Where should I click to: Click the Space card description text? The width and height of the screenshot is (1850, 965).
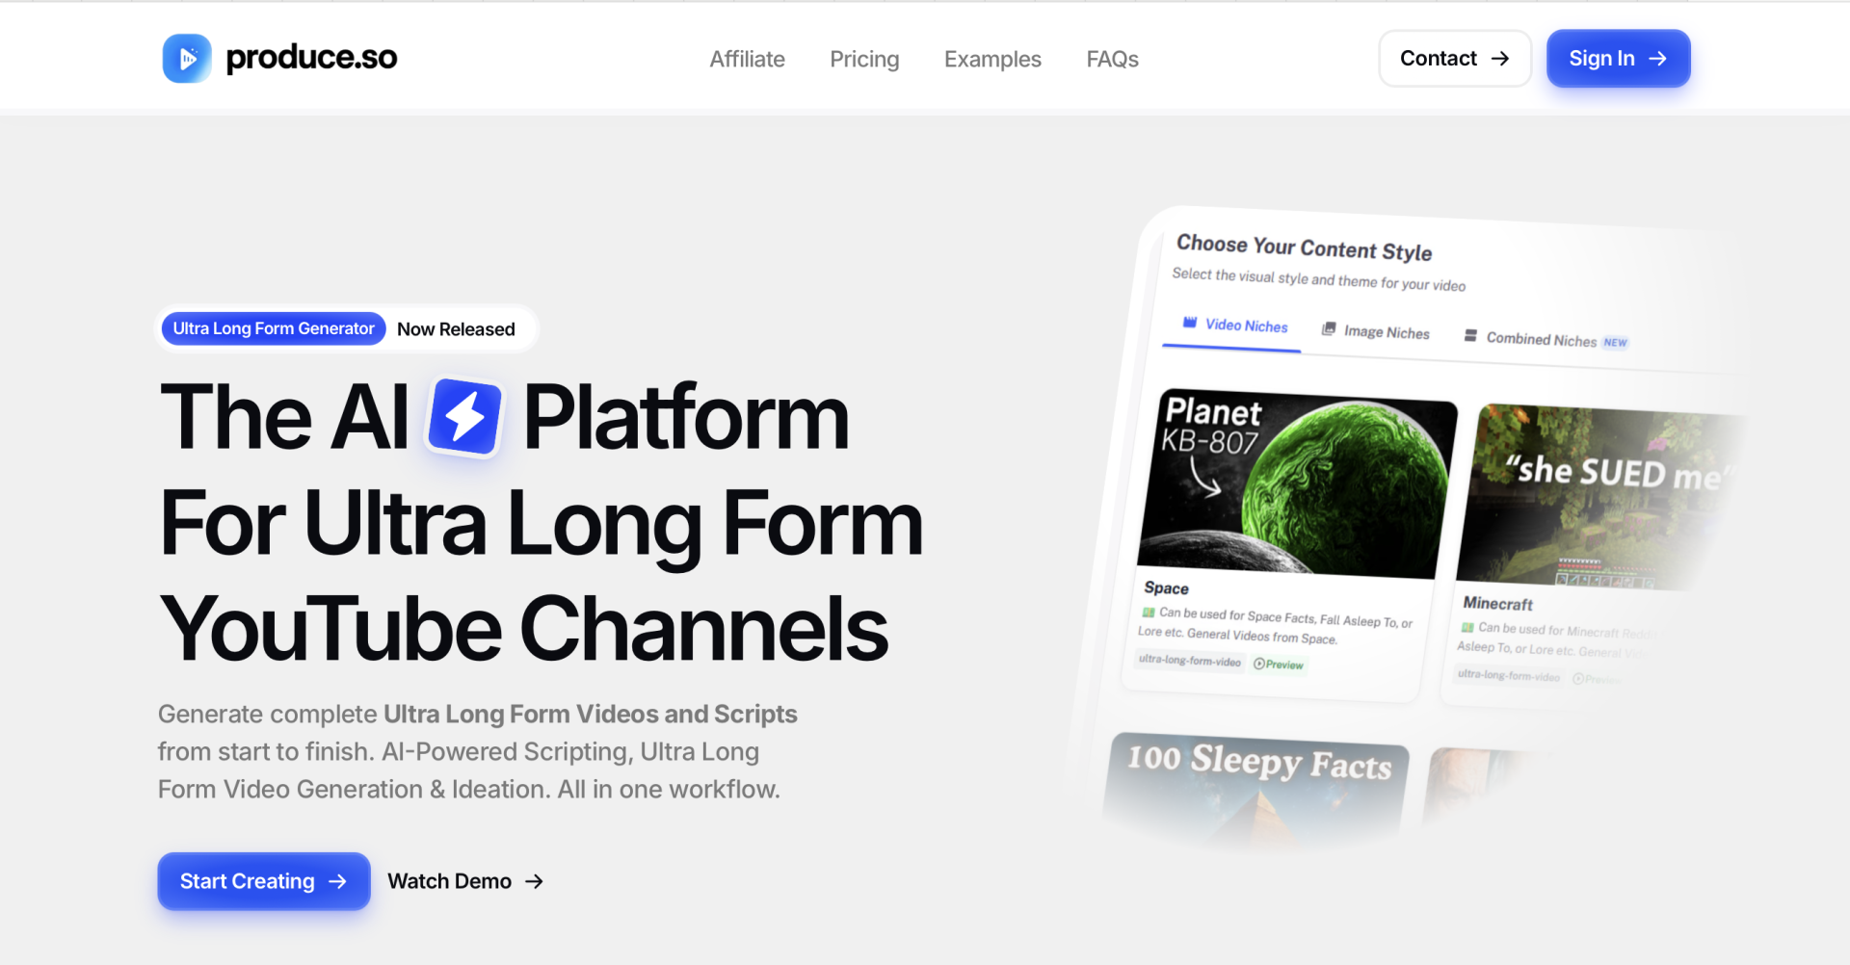(x=1276, y=625)
